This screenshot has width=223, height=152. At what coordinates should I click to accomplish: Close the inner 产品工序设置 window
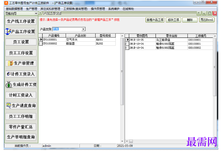(215, 13)
